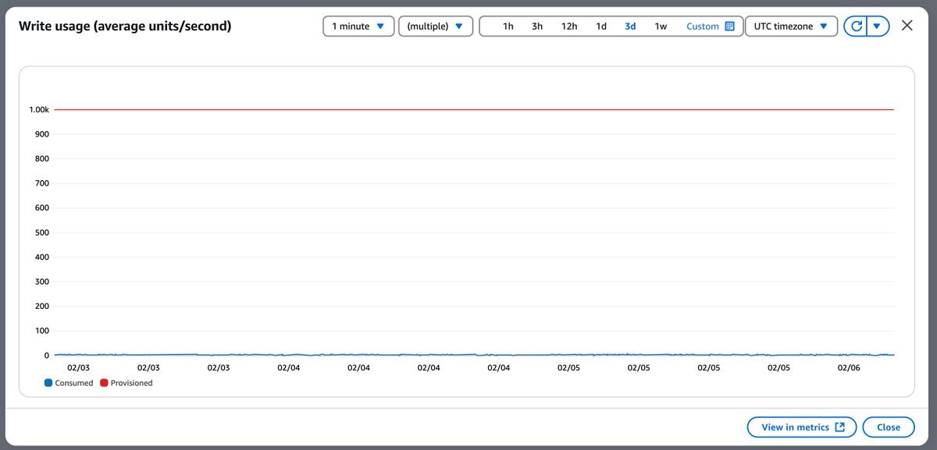
Task: Close the write usage dialog with X
Action: [907, 26]
